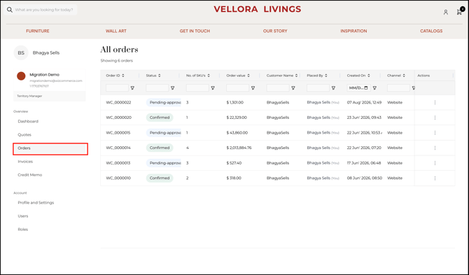Click the Customer Name filter input field
469x275 pixels.
pos(278,88)
